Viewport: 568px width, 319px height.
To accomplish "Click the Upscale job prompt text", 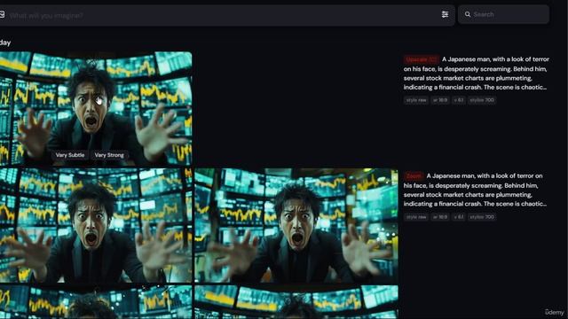I will coord(477,74).
